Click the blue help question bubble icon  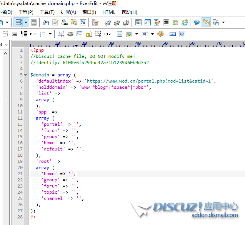(197, 22)
